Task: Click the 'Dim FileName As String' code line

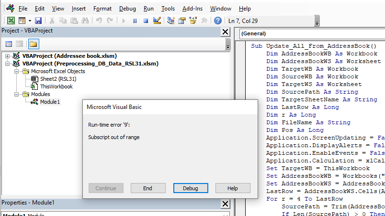Action: pyautogui.click(x=308, y=122)
